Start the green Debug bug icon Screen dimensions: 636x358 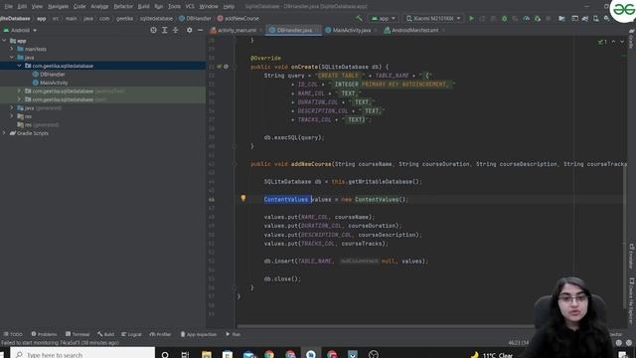tap(504, 18)
